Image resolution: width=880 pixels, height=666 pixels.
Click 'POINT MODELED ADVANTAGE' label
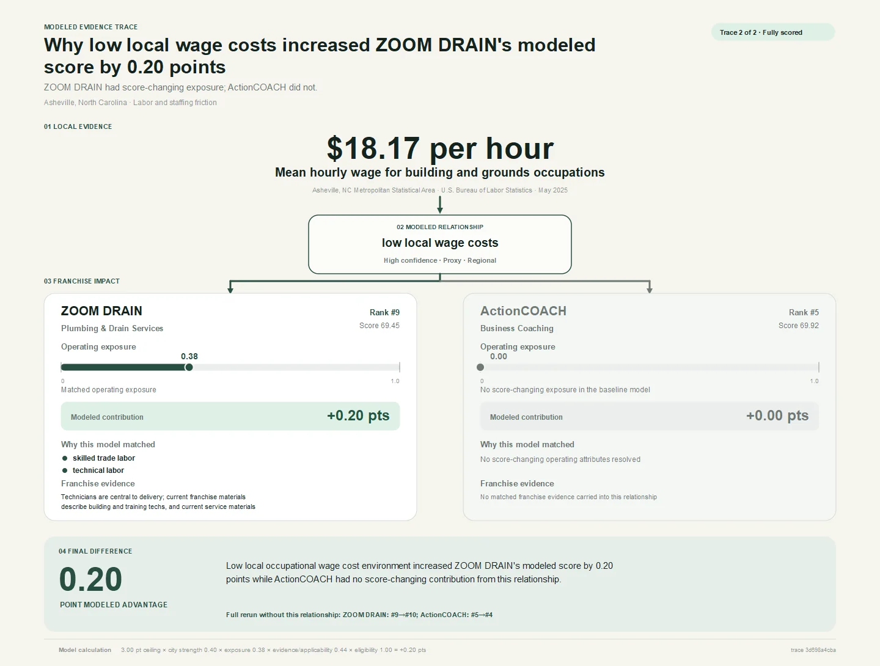coord(114,605)
